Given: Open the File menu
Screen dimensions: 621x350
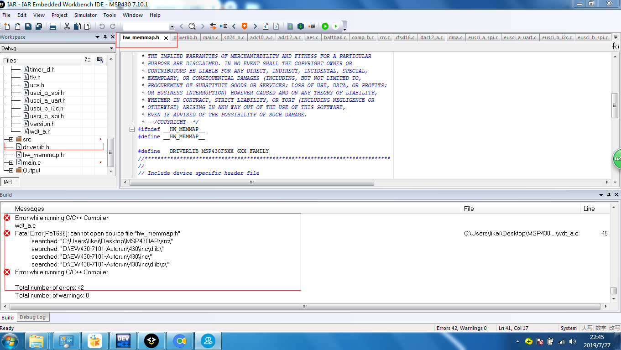Looking at the screenshot, I should [6, 15].
